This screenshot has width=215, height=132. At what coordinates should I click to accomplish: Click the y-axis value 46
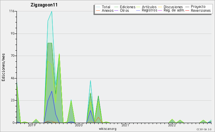pyautogui.click(x=13, y=78)
